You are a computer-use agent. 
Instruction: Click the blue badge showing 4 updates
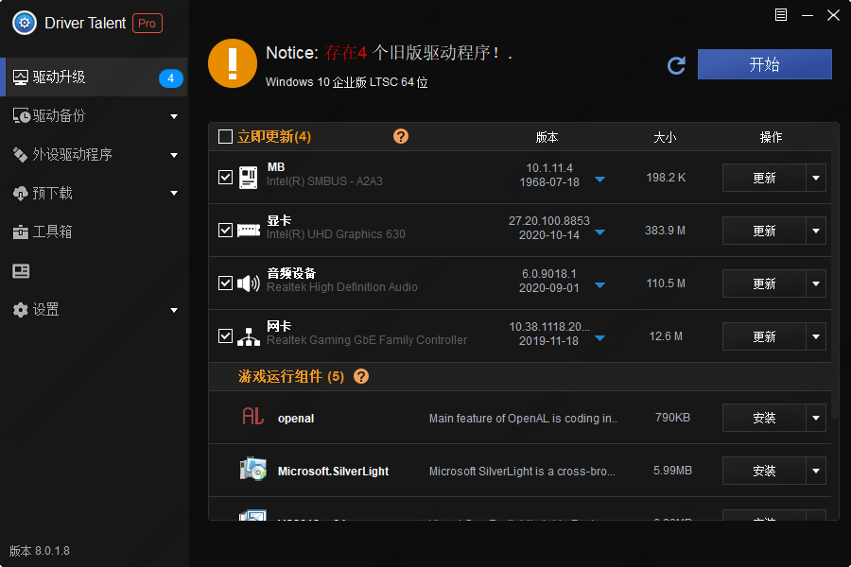[170, 78]
